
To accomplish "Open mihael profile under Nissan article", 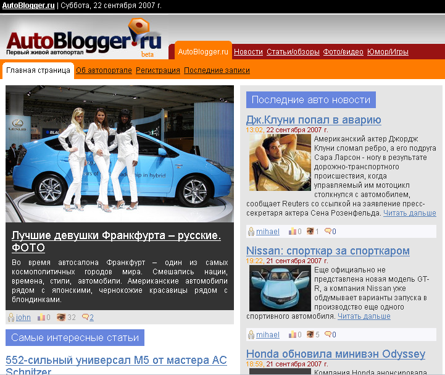I will click(268, 335).
